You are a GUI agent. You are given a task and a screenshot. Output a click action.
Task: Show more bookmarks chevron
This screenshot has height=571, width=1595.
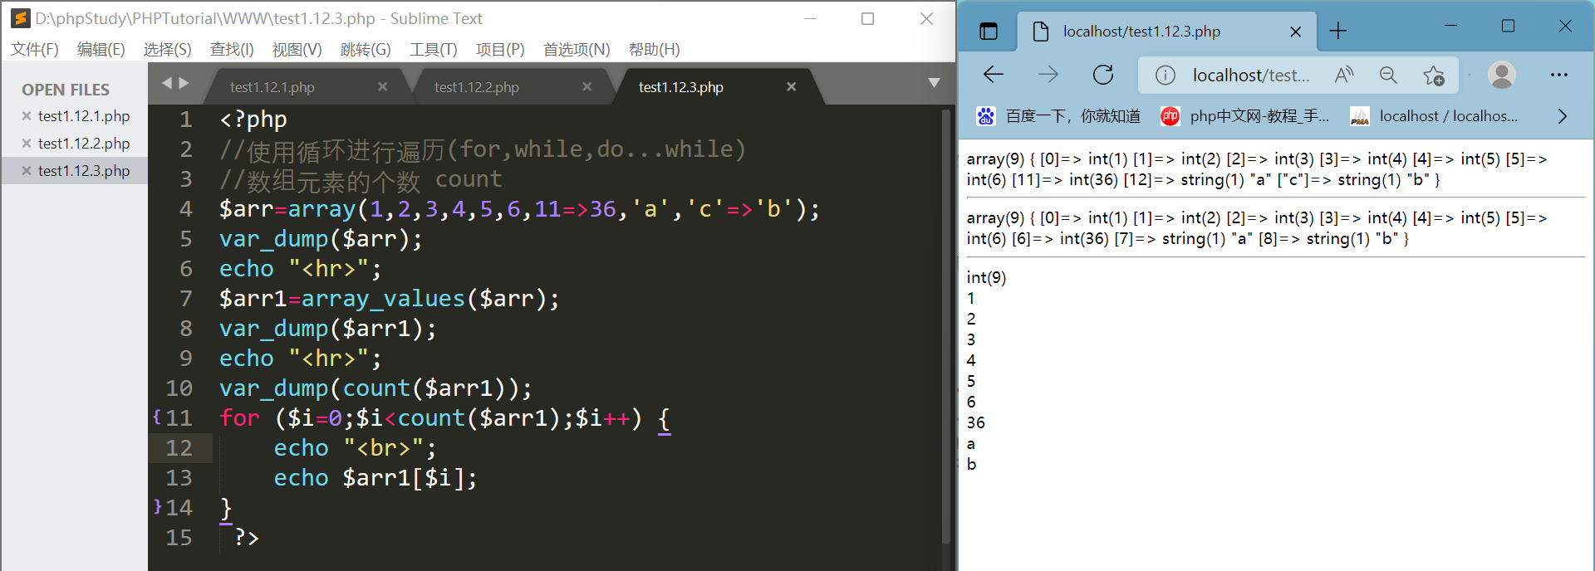pyautogui.click(x=1562, y=116)
